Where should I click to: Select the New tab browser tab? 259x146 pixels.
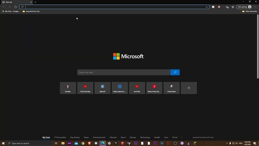[x=17, y=2]
